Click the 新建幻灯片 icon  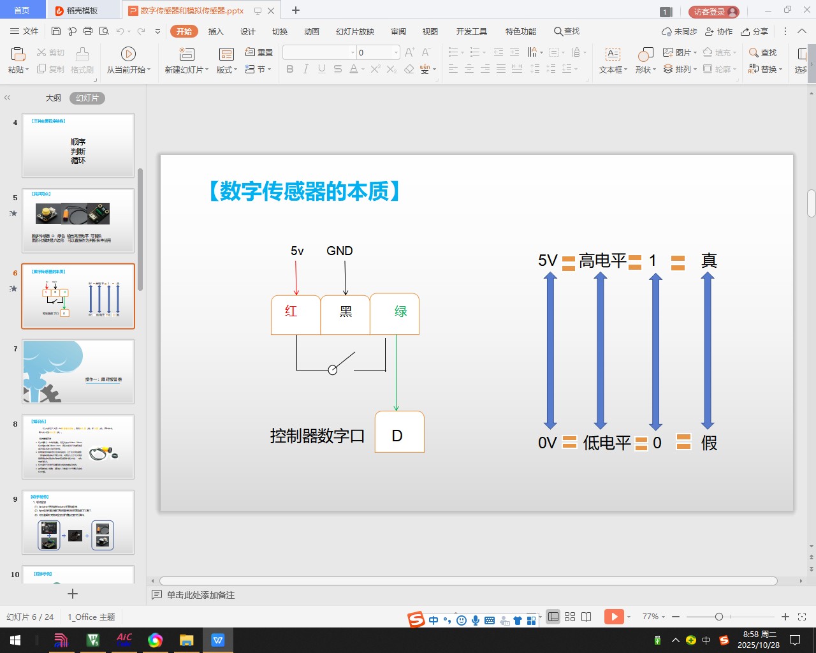(x=186, y=54)
